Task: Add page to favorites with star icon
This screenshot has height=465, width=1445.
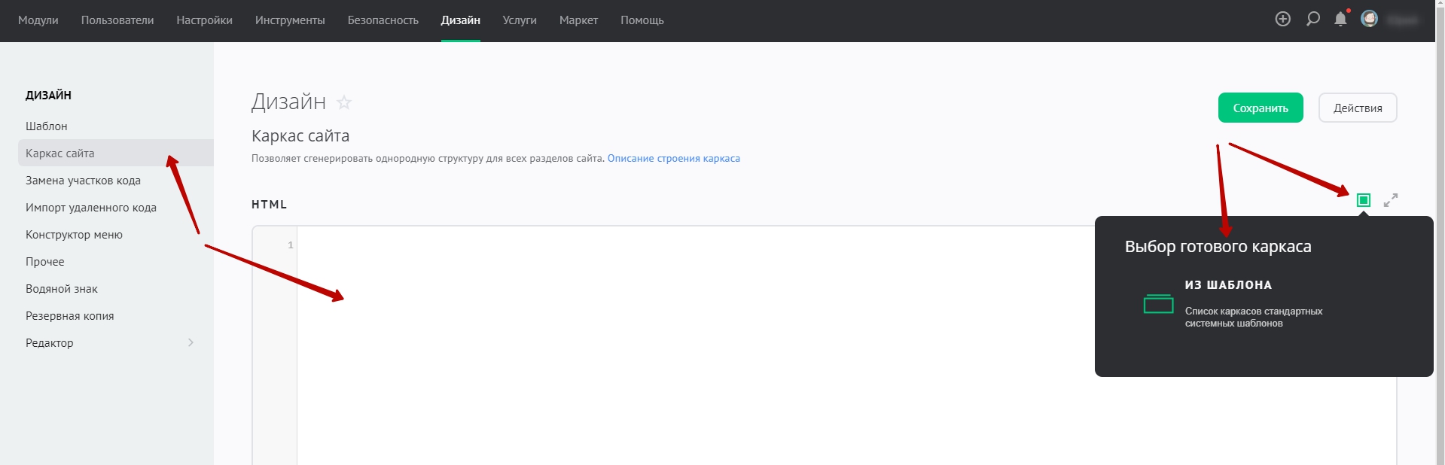Action: point(344,102)
